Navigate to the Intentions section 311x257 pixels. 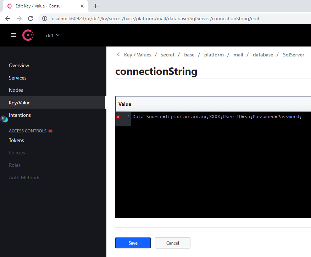[20, 115]
